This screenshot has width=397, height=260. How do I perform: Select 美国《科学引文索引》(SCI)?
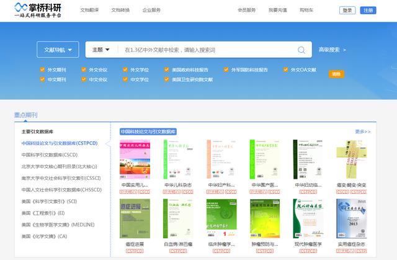[x=49, y=202]
